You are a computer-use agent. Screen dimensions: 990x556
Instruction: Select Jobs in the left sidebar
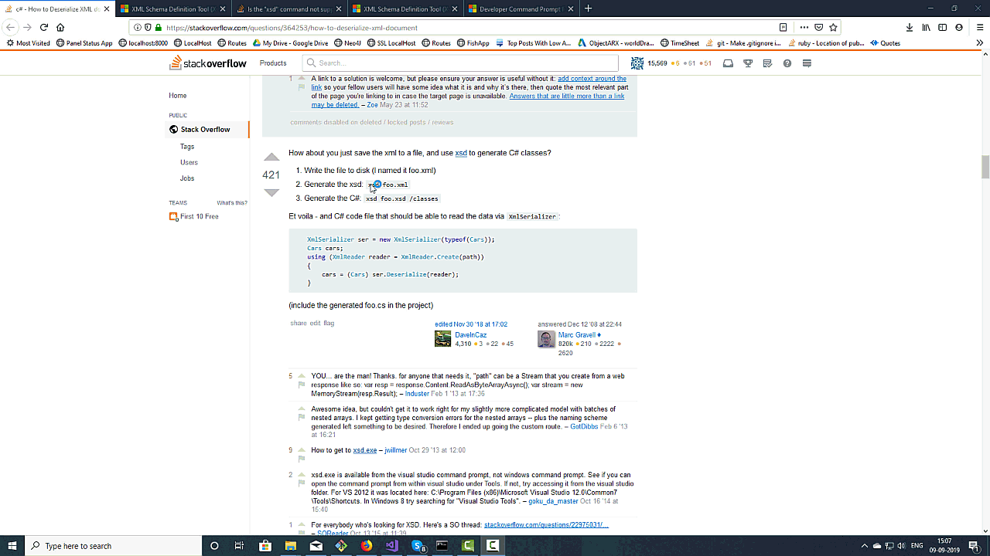[187, 178]
